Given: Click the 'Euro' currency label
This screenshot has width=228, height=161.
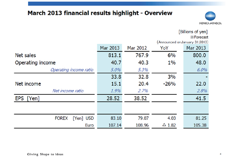Looking at the screenshot, I should (x=90, y=125).
